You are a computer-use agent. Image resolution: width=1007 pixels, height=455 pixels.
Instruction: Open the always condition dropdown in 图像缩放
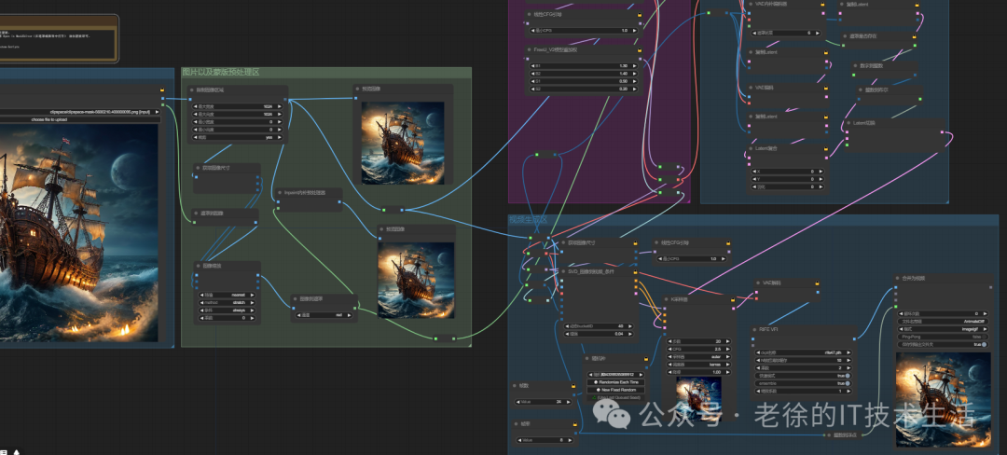pos(228,310)
